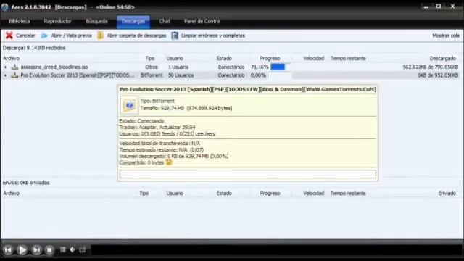The width and height of the screenshot is (464, 261).
Task: Click the download icon beside assassins_creed_bloodlines.iso
Action: (x=14, y=67)
